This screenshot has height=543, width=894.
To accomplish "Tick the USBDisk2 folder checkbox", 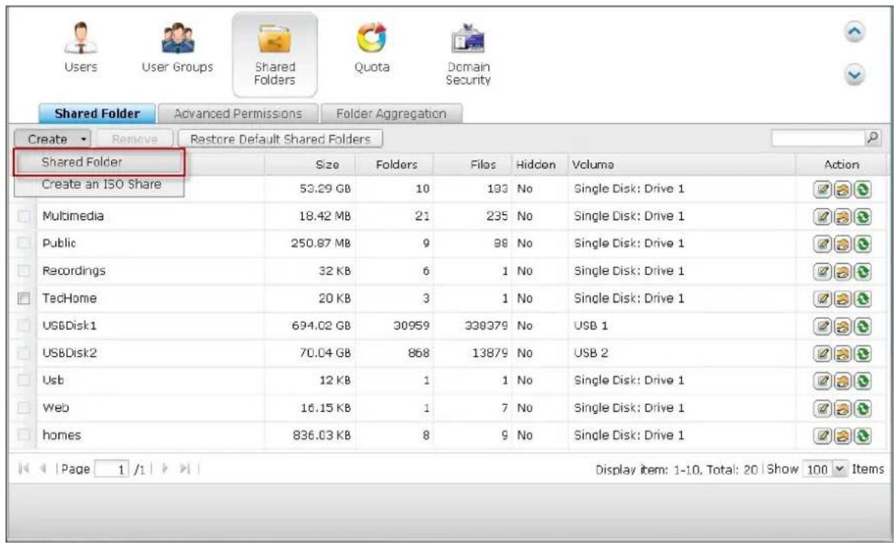I will 24,352.
